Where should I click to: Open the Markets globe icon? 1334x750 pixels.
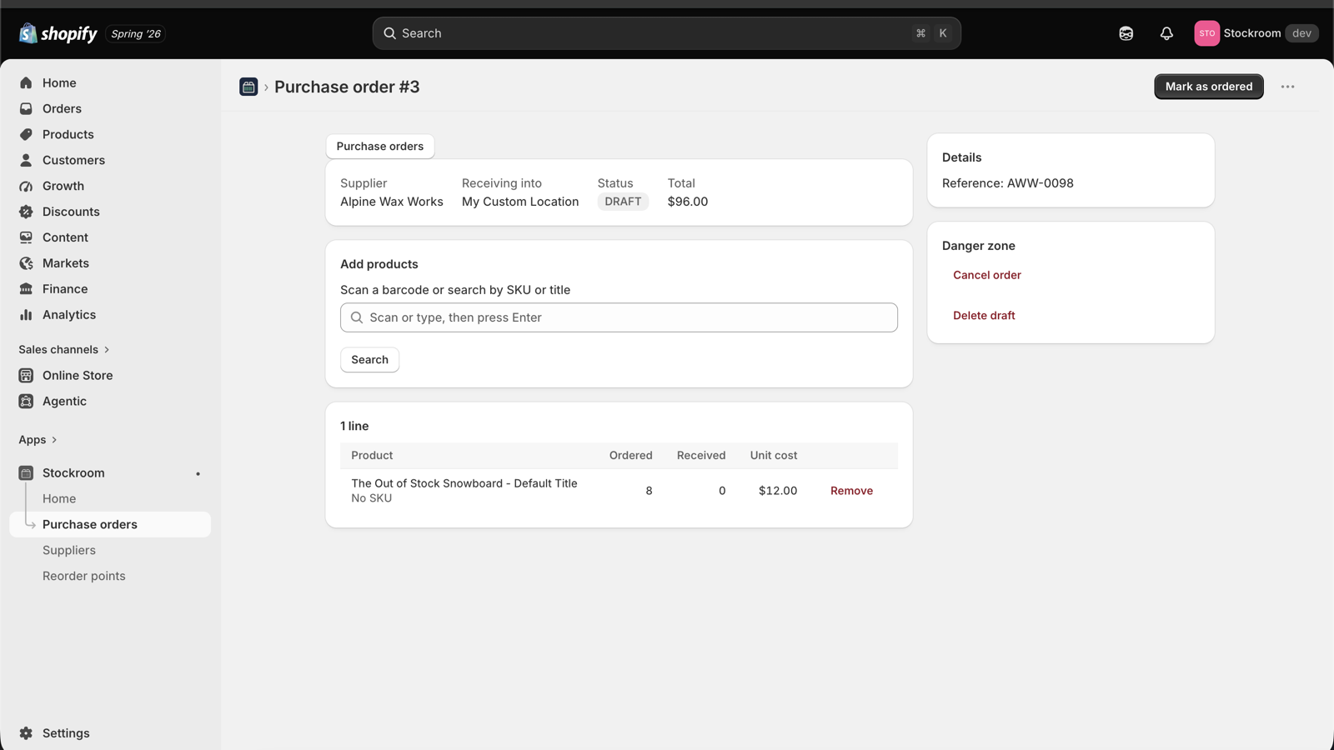point(26,263)
